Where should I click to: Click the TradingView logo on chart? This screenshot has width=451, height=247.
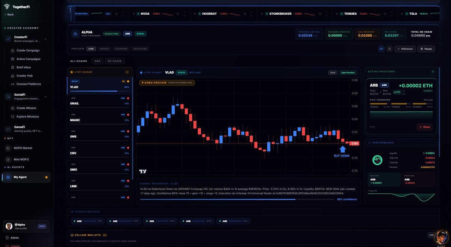click(x=143, y=171)
